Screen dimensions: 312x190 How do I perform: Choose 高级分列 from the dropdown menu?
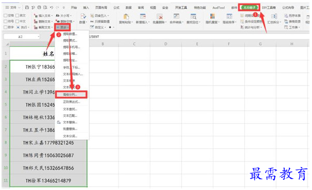71,95
